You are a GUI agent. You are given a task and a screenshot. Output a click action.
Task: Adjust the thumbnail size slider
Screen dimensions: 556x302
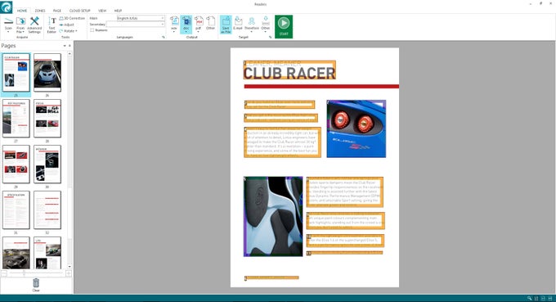coord(24,273)
